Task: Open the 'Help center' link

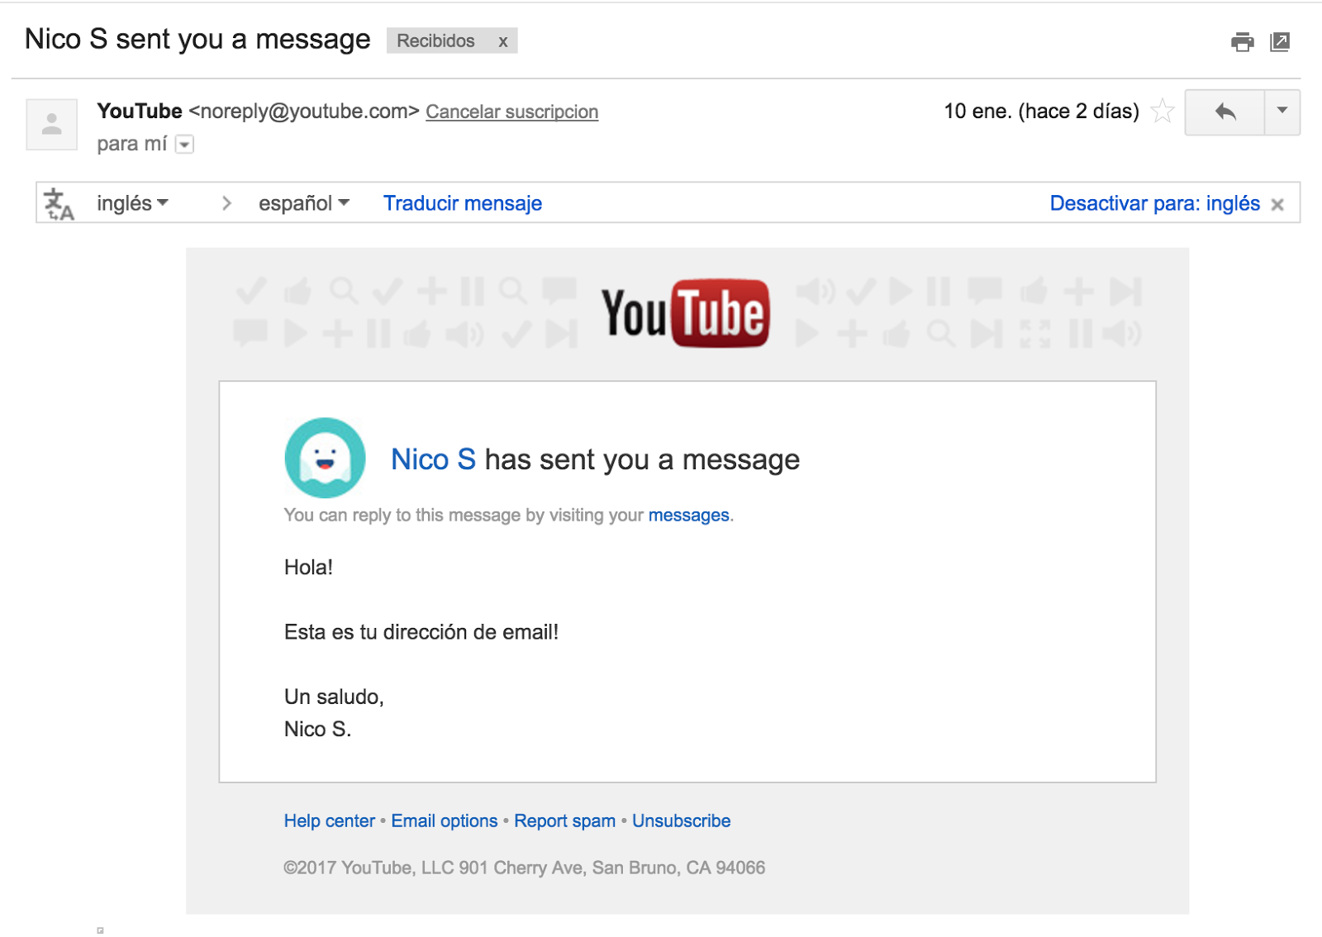Action: click(330, 821)
